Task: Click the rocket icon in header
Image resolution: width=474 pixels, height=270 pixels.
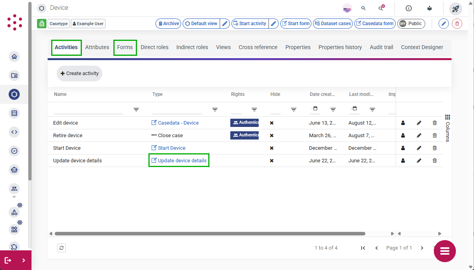Action: click(x=455, y=9)
